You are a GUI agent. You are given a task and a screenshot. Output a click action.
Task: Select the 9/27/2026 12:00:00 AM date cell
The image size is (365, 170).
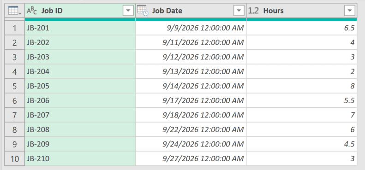point(191,158)
